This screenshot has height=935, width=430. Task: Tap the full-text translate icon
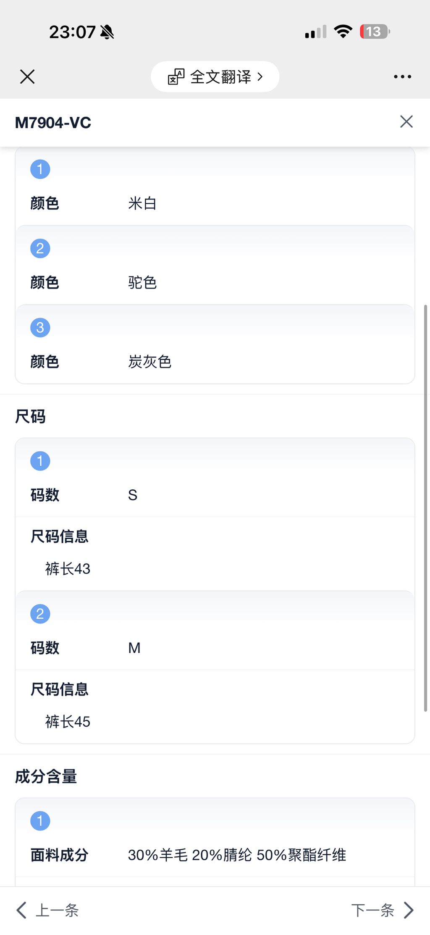[176, 77]
